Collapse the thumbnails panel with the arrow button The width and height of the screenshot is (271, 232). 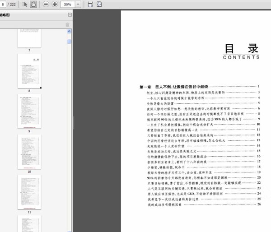point(70,15)
